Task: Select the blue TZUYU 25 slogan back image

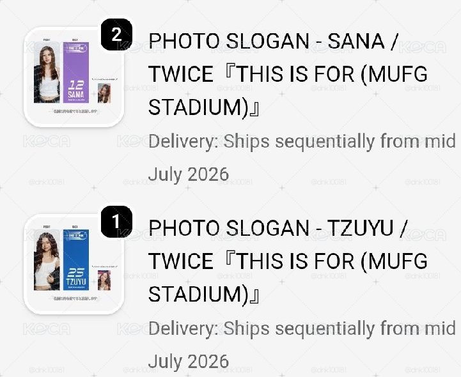Action: coord(76,260)
